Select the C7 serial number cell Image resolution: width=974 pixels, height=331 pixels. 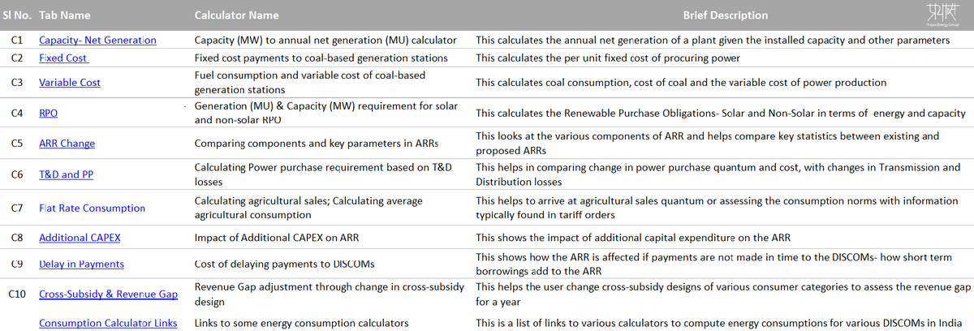click(x=17, y=208)
